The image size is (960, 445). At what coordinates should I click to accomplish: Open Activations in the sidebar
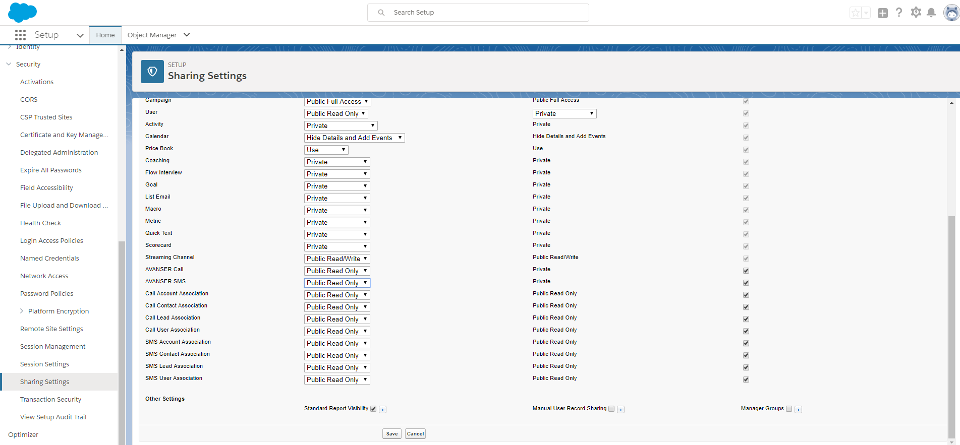(x=37, y=82)
